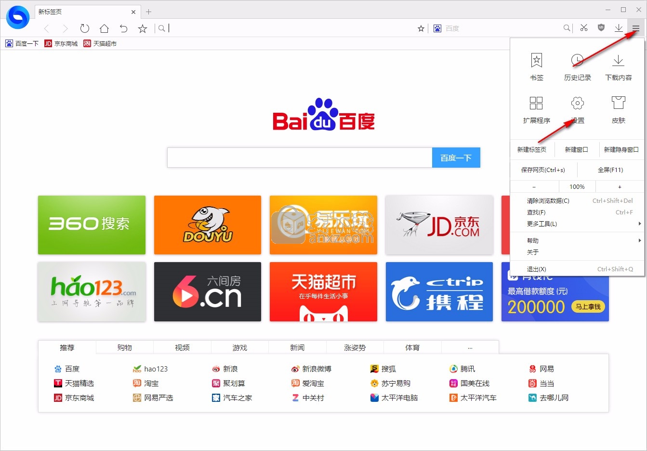Switch to the 新闻 tab

pos(297,347)
